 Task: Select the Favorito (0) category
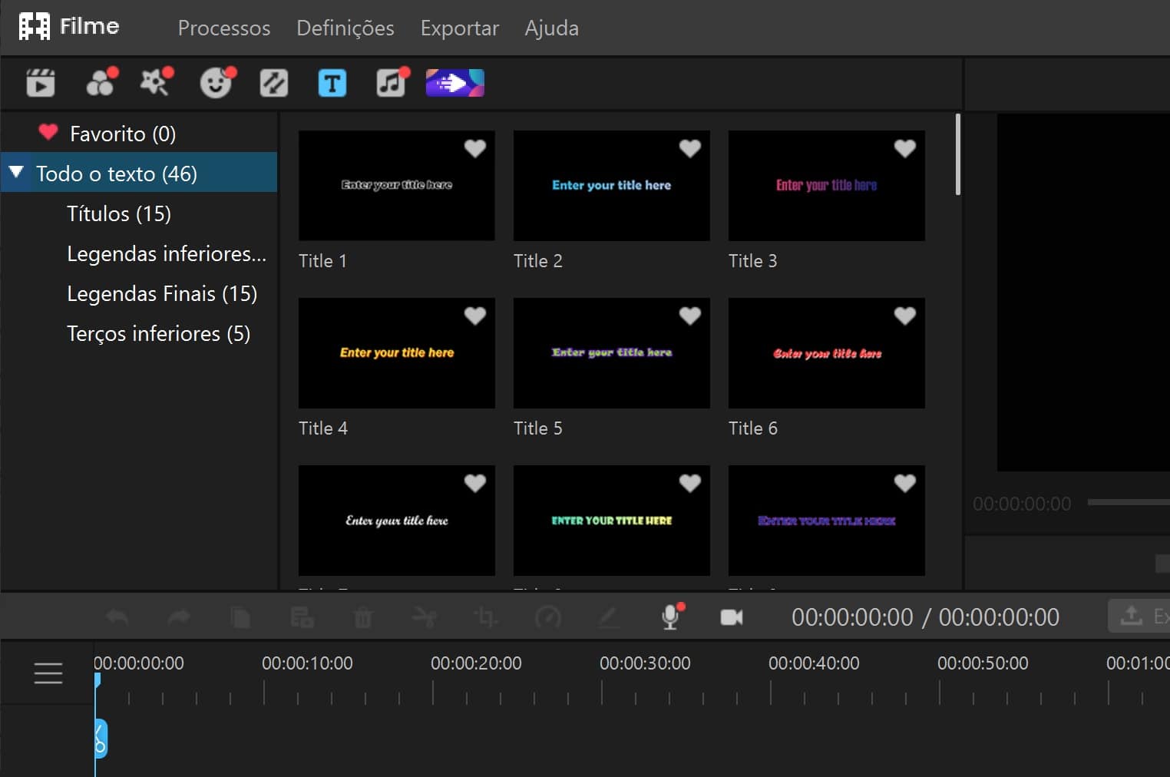point(139,134)
